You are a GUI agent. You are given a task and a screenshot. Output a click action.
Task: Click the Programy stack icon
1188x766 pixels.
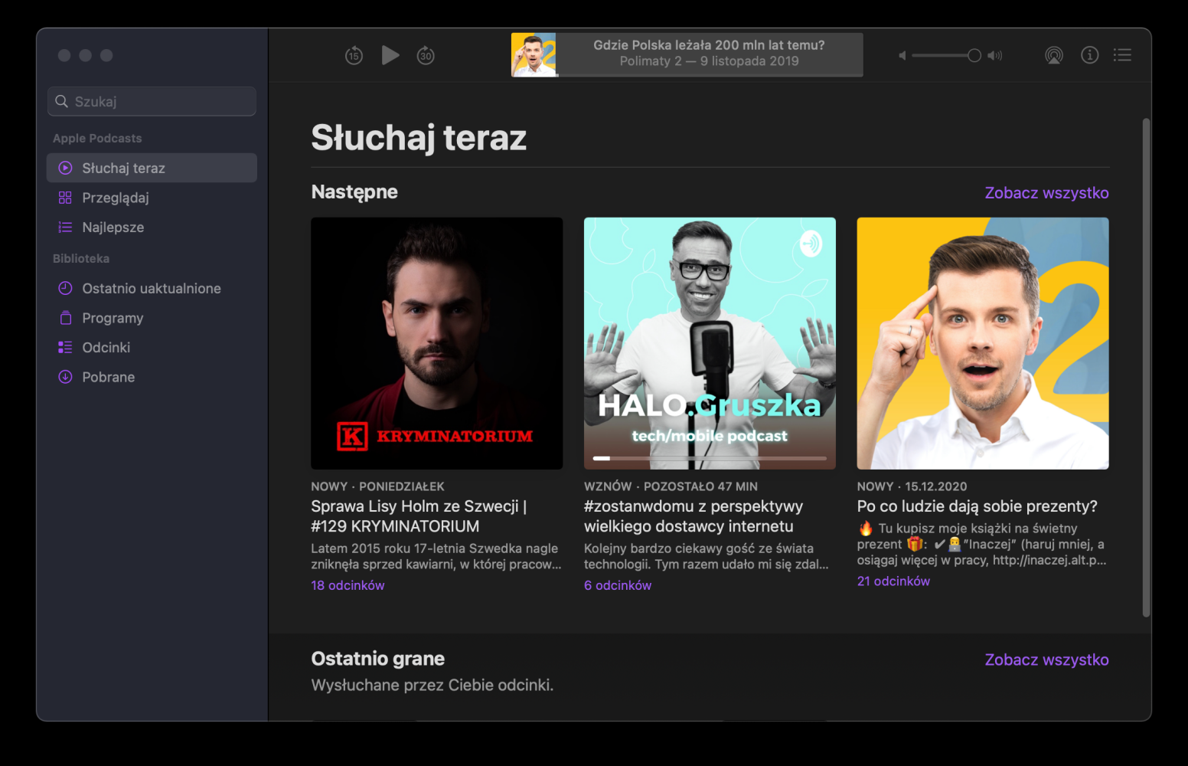[x=65, y=318]
